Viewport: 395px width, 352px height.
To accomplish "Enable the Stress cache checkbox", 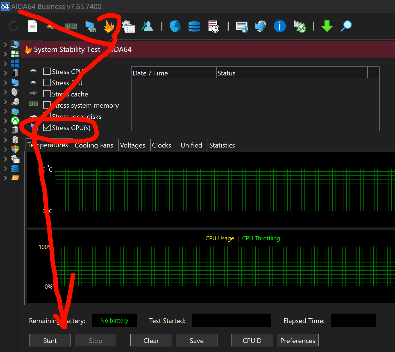I will point(47,94).
